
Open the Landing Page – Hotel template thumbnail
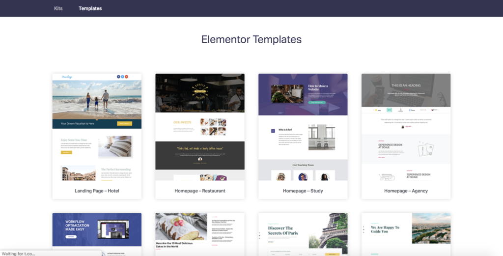click(x=97, y=127)
